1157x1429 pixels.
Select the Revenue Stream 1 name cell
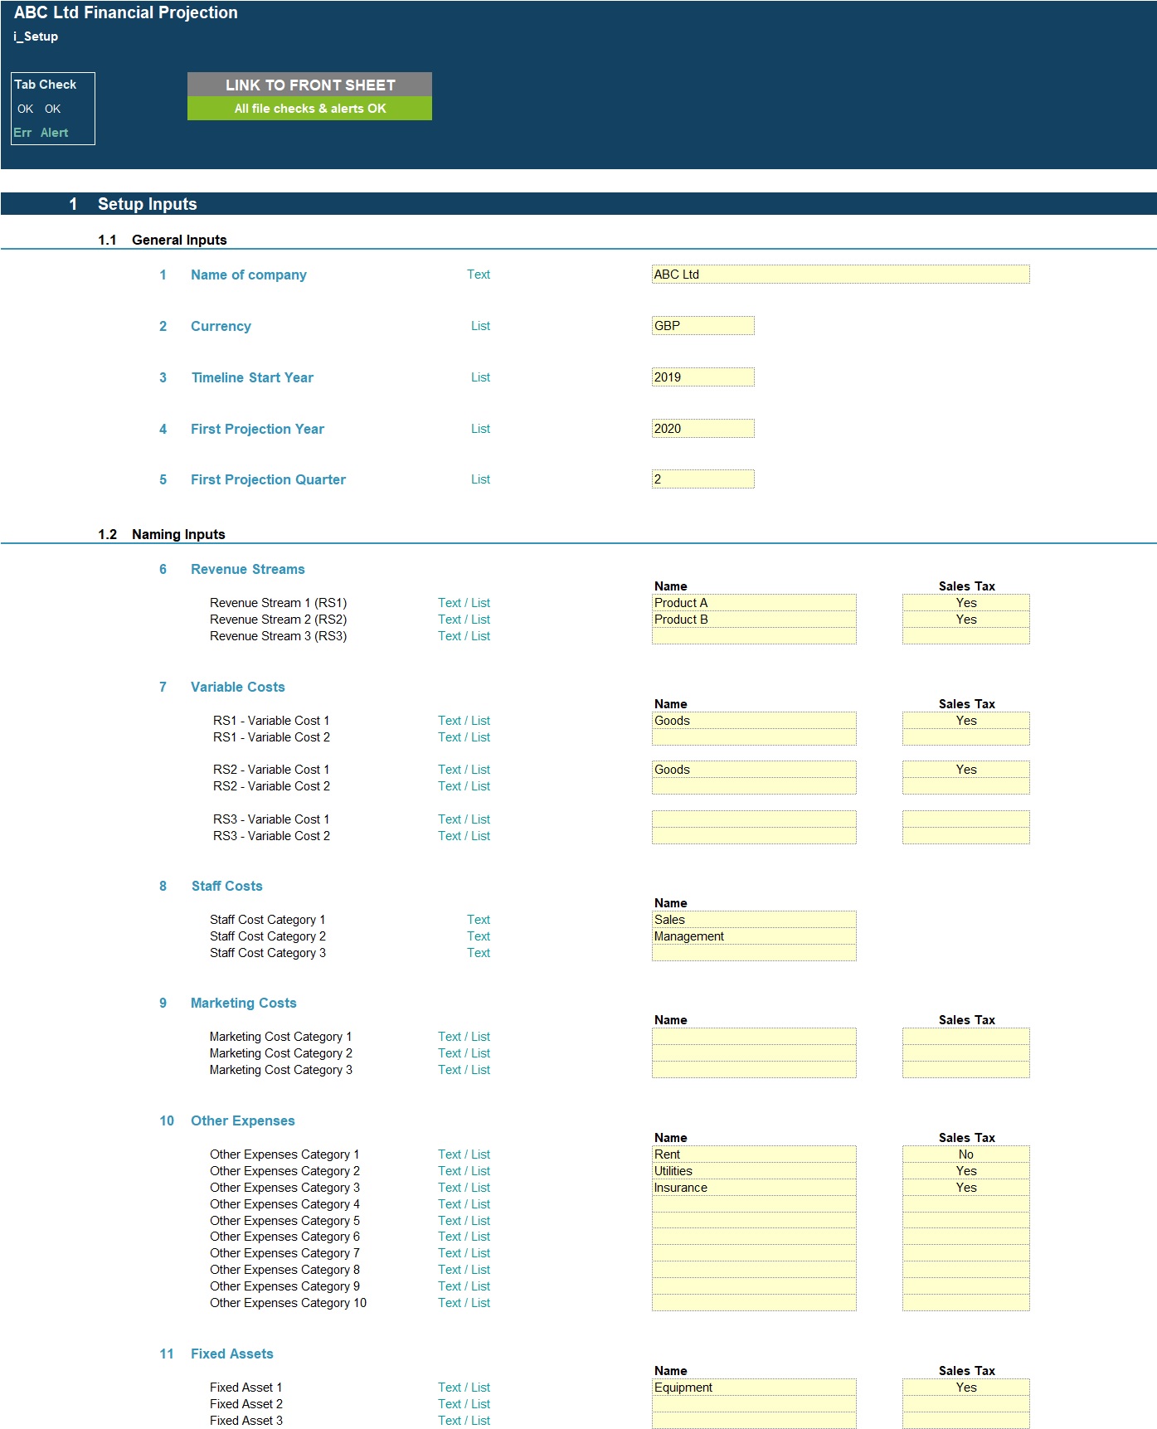click(x=753, y=603)
